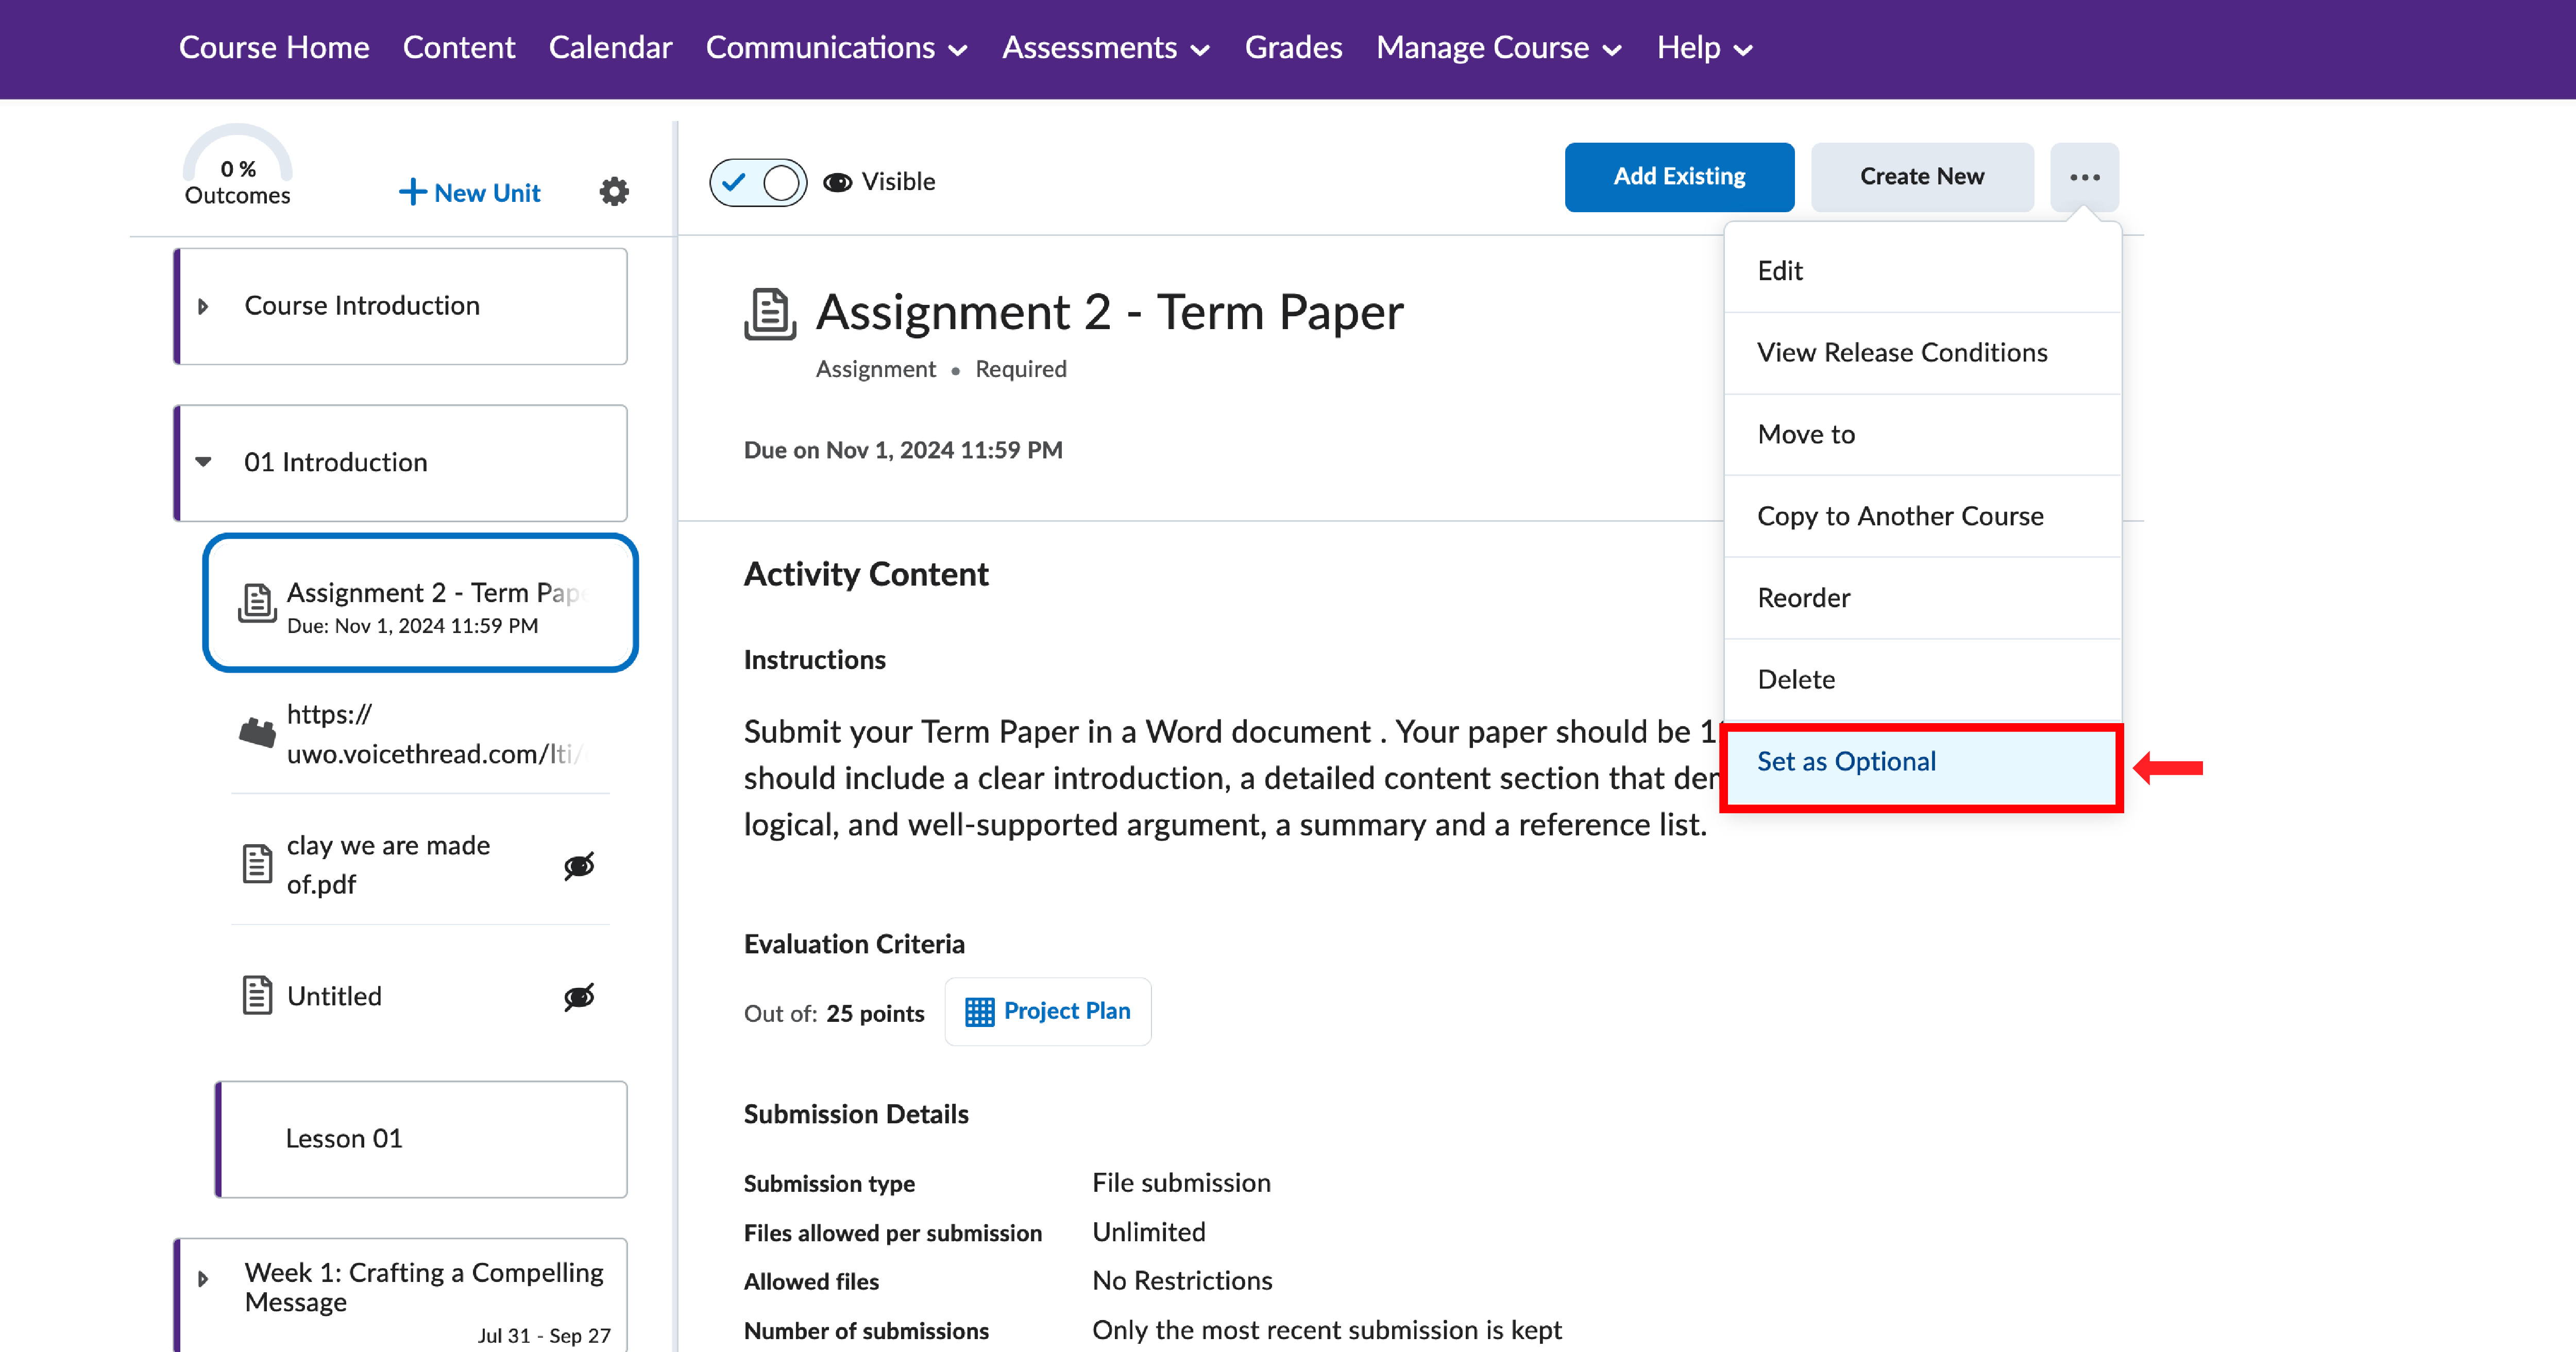Expand the Course Introduction unit
This screenshot has width=2576, height=1352.
tap(204, 306)
